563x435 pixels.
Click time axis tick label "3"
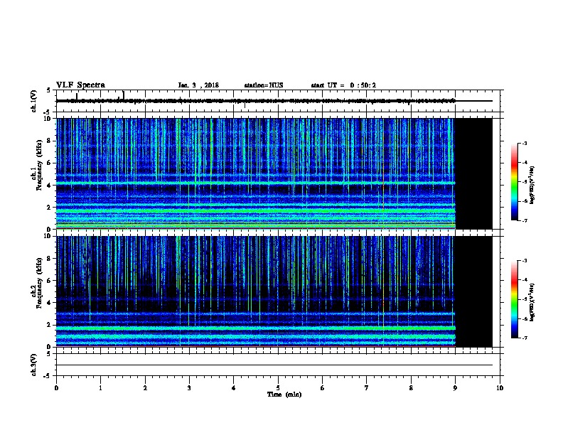pyautogui.click(x=189, y=387)
